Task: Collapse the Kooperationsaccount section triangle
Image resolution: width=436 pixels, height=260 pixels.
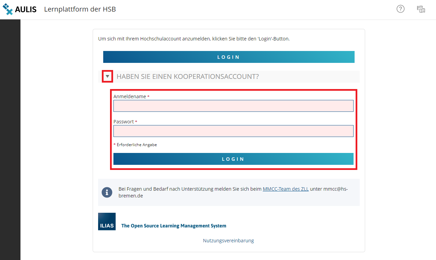Action: click(108, 76)
